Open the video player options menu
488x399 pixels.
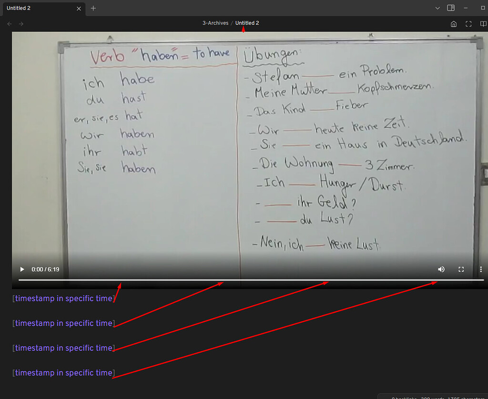point(481,269)
